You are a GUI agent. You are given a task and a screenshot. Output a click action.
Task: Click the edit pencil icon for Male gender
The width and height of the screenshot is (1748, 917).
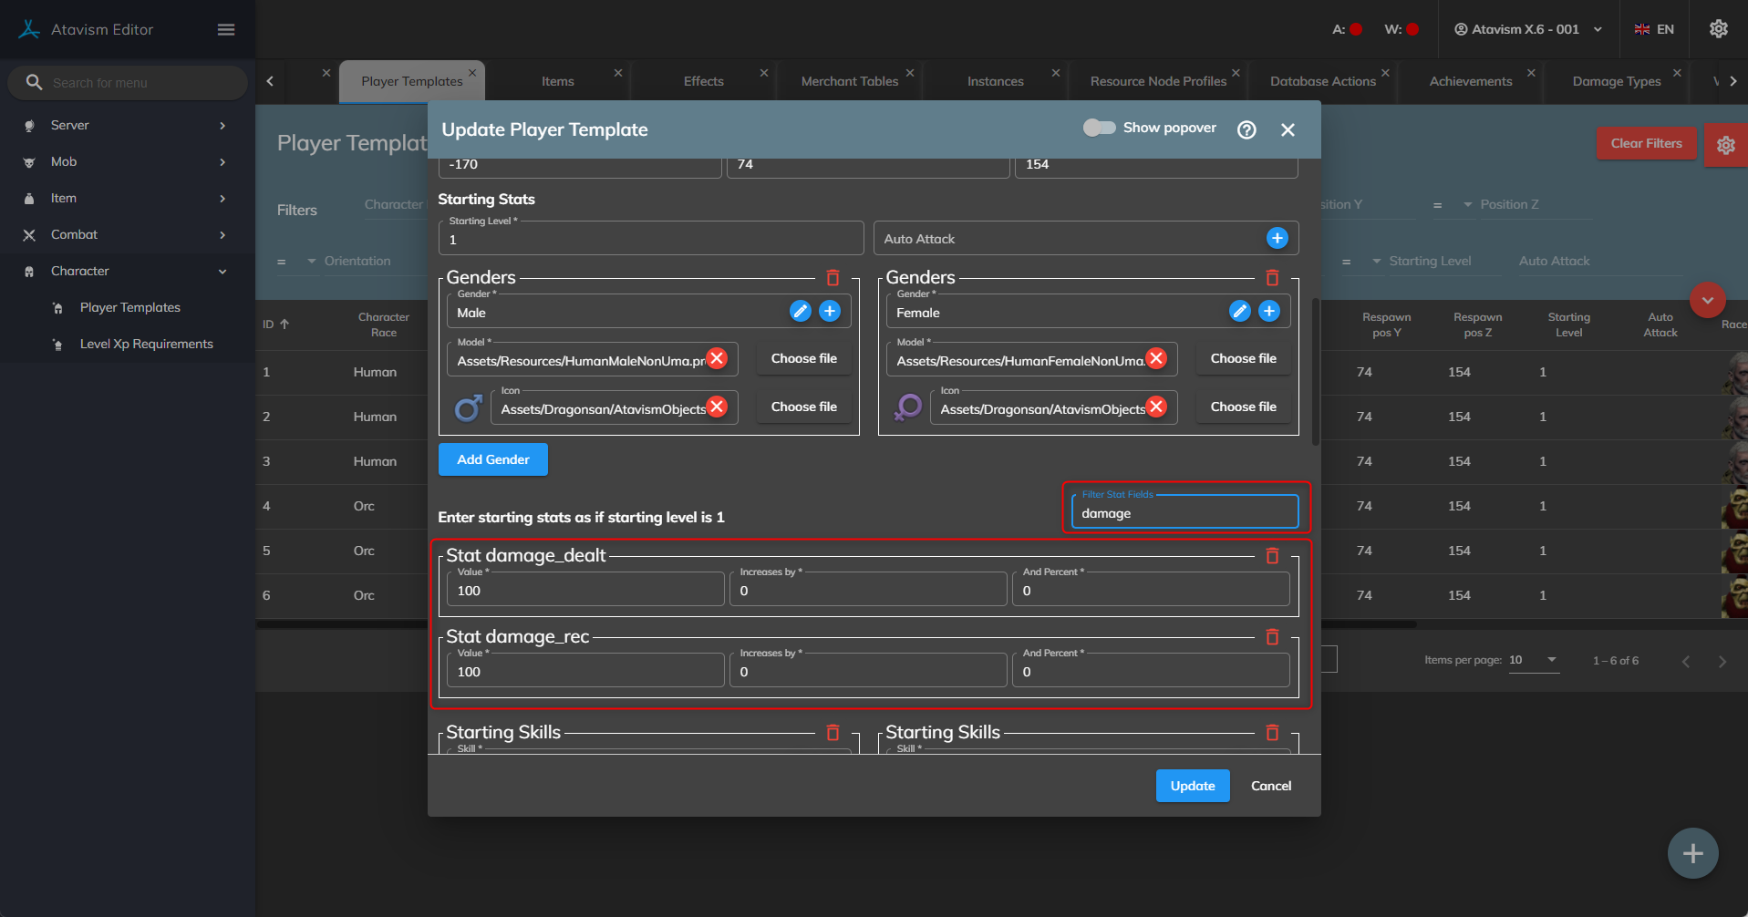800,312
